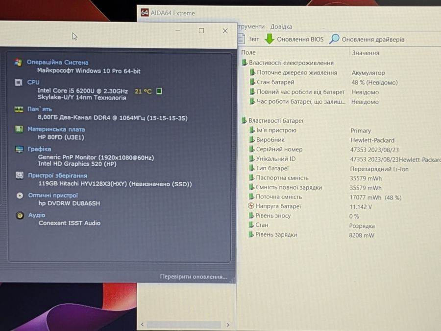Viewport: 441px width, 331px height.
Task: Click the value 11.142 V
Action: 361,207
